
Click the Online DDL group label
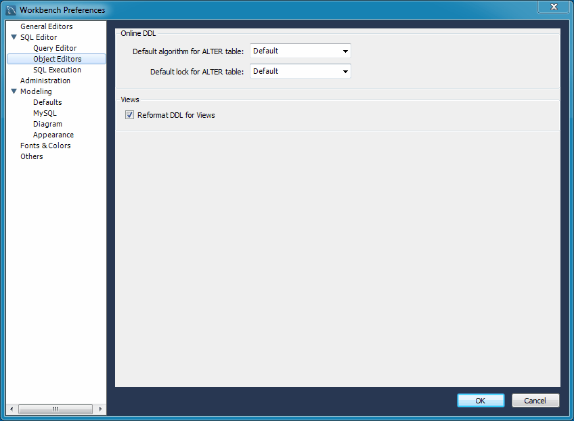pyautogui.click(x=138, y=33)
